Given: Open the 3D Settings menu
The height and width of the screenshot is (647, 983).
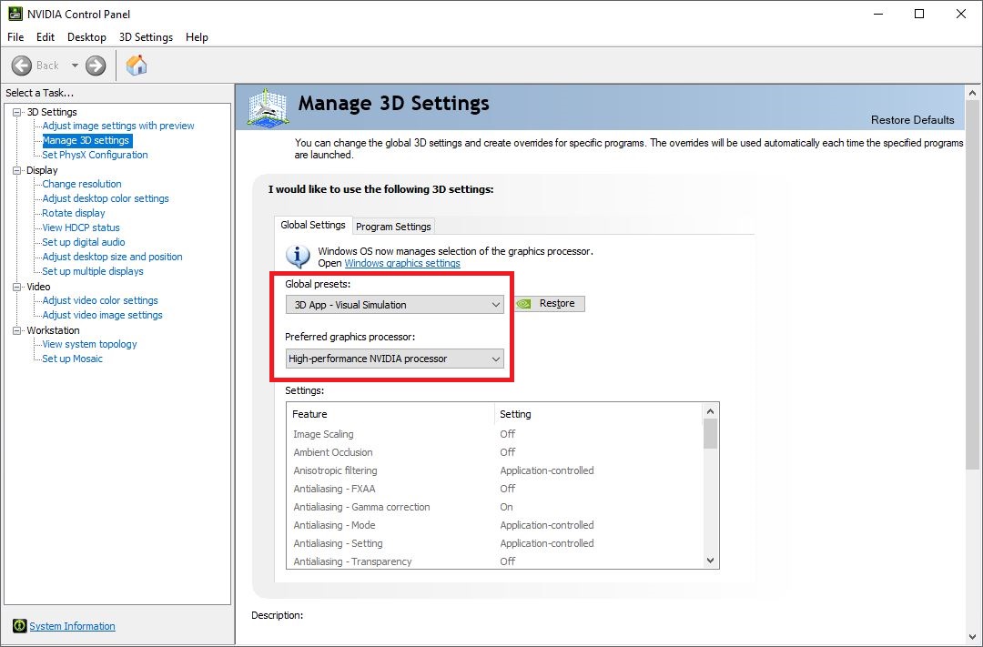Looking at the screenshot, I should 146,37.
